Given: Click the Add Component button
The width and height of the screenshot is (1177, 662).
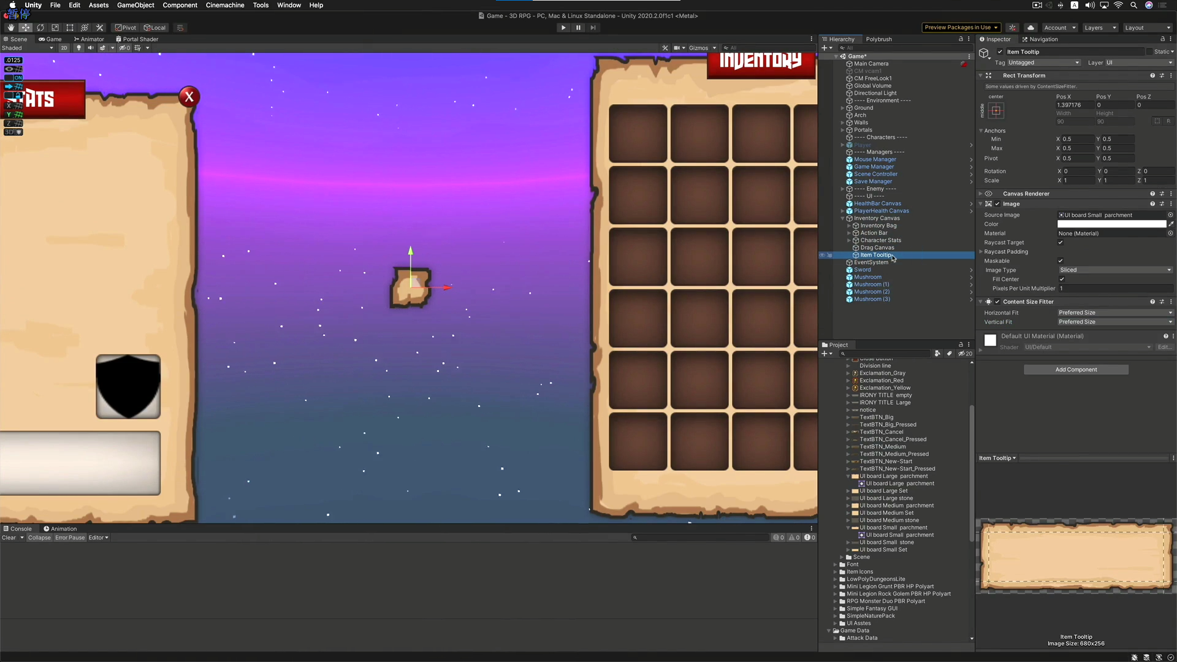Looking at the screenshot, I should 1076,370.
